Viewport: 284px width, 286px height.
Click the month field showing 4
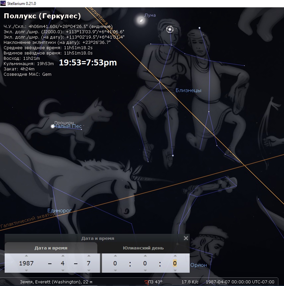63,263
